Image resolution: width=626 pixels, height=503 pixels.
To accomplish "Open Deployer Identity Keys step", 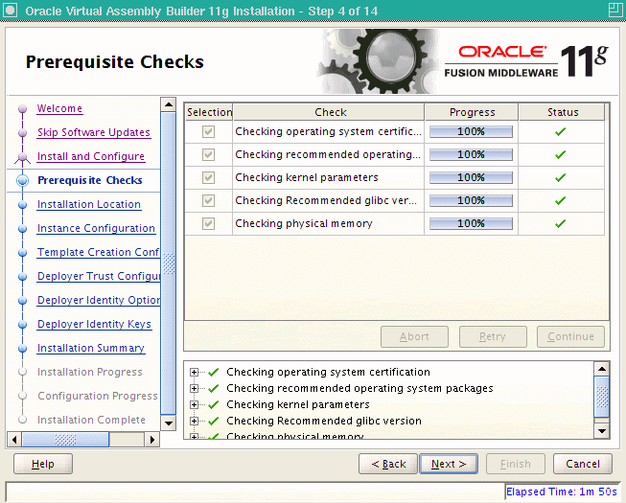I will tap(94, 324).
